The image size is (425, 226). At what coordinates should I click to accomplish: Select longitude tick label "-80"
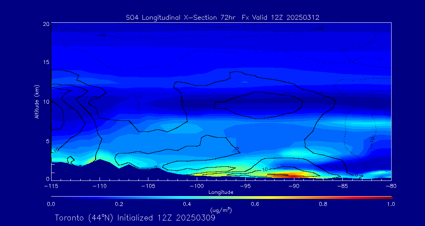point(391,186)
